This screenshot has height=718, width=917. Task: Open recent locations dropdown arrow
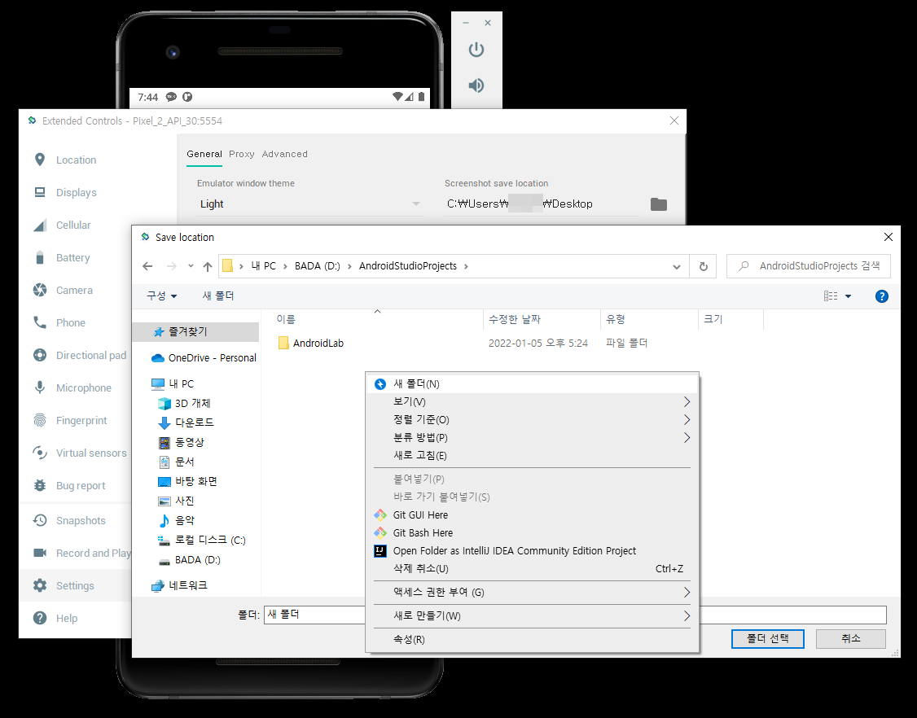[x=191, y=266]
